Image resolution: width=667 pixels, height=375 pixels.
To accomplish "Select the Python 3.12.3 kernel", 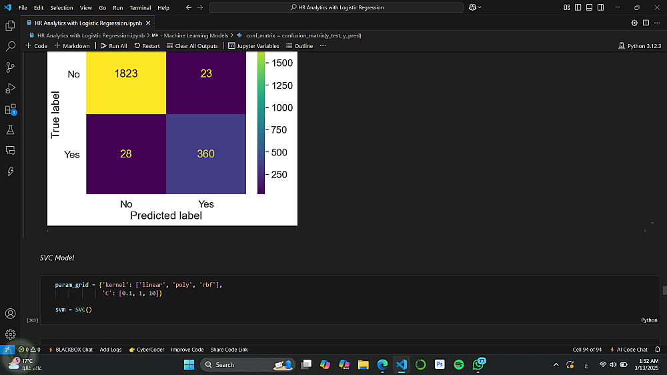I will coord(640,45).
